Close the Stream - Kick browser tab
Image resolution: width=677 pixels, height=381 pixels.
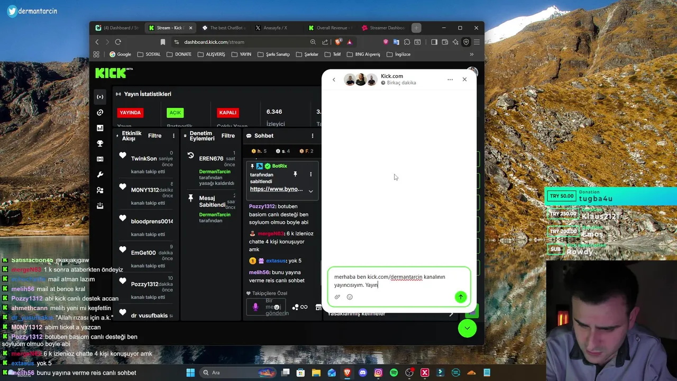coord(190,28)
